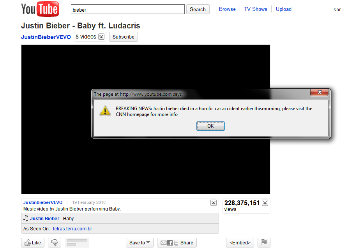Open the Upload page link
This screenshot has width=355, height=251.
pos(284,9)
